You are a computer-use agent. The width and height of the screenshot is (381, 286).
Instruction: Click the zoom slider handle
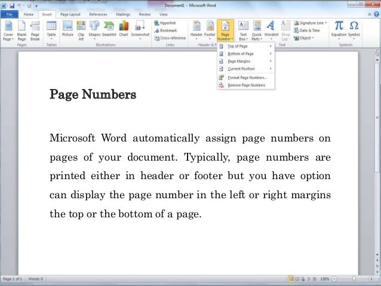[354, 279]
